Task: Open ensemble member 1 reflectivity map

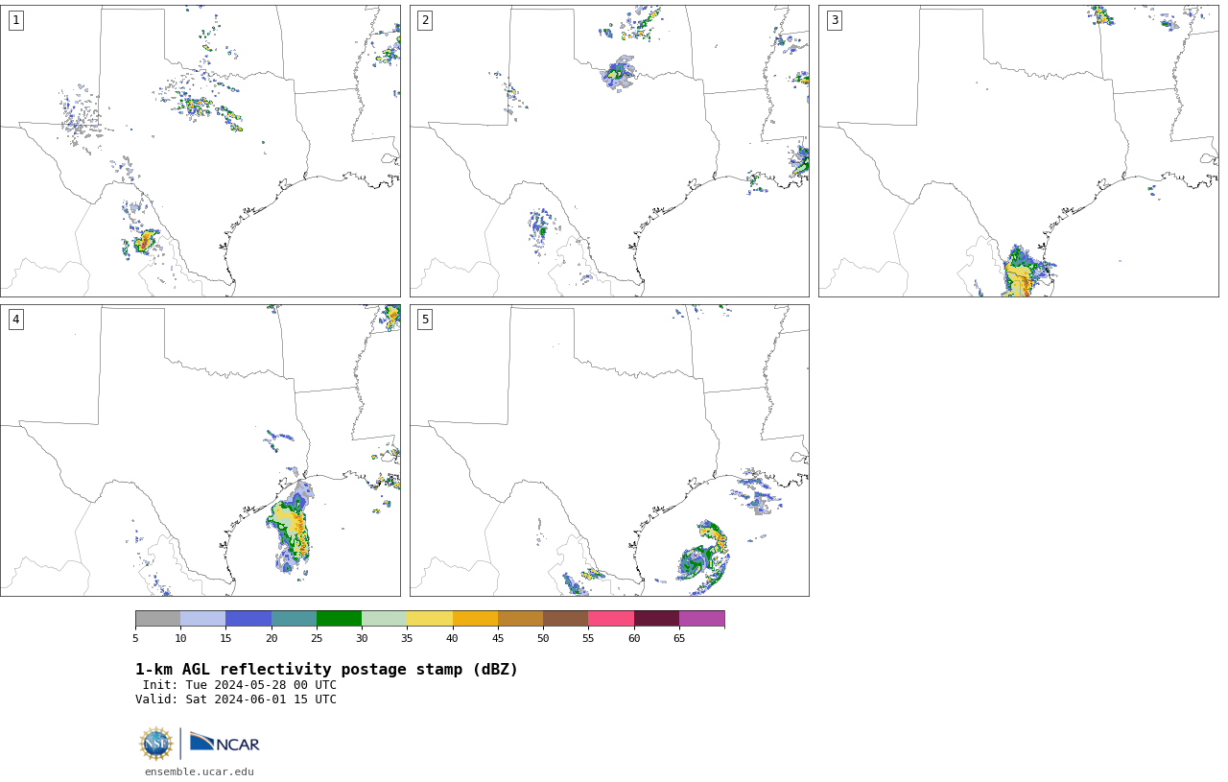Action: (201, 151)
